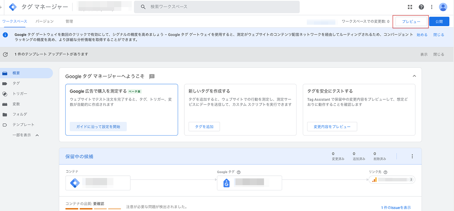This screenshot has width=454, height=211.
Task: Open the help question mark icon
Action: tap(421, 7)
